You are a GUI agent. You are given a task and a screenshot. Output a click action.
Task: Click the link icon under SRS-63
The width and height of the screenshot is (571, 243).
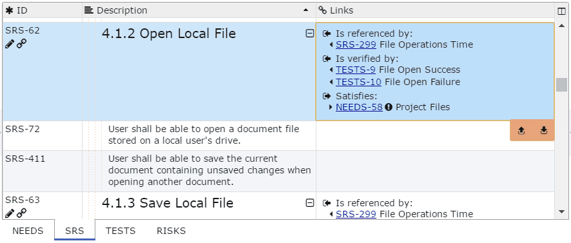click(x=22, y=213)
